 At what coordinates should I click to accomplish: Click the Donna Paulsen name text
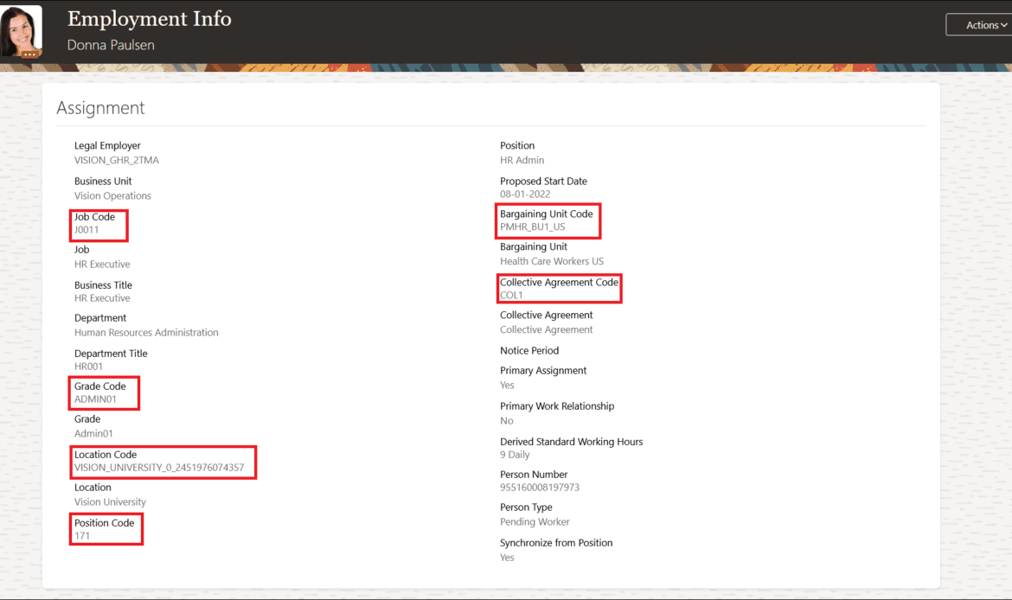coord(111,45)
